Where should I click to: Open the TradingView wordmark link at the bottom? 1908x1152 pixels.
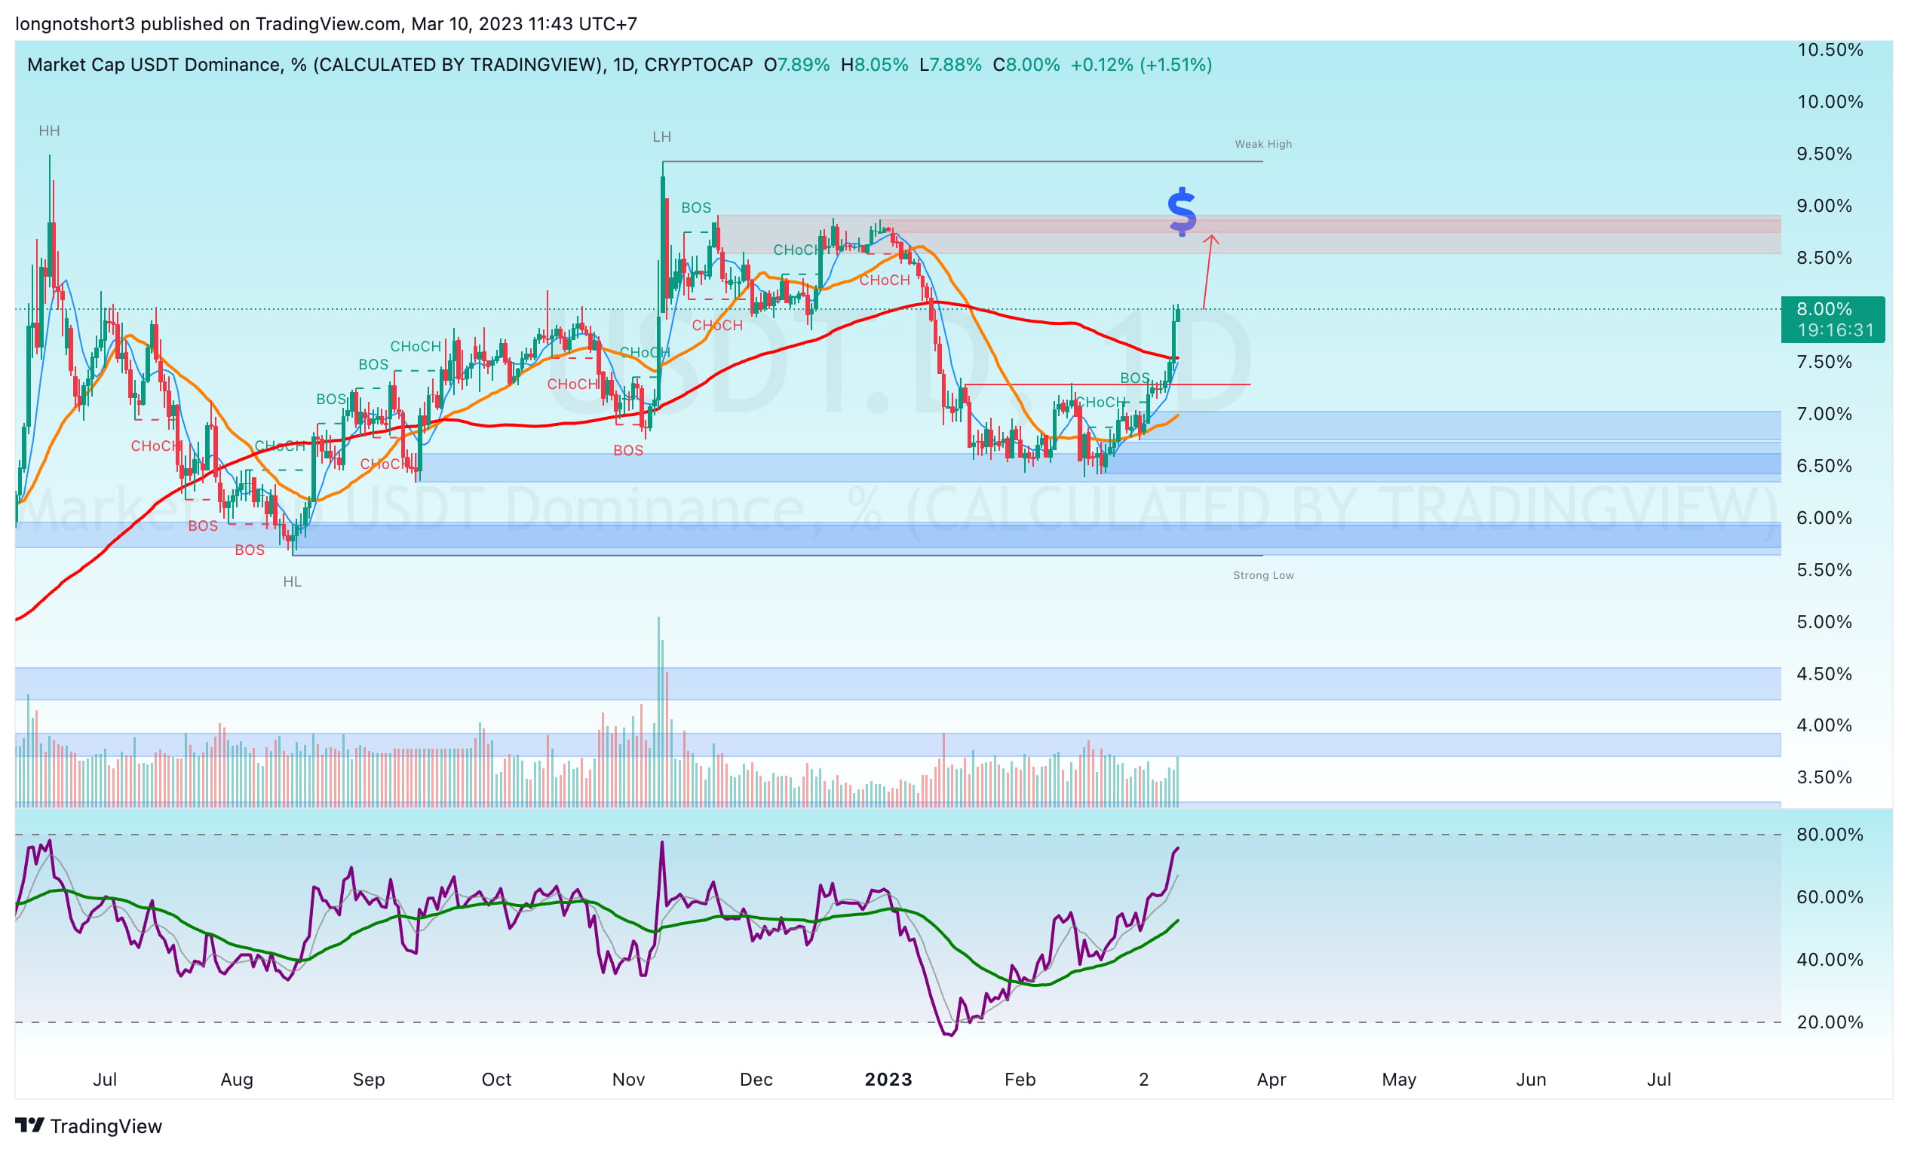(106, 1126)
